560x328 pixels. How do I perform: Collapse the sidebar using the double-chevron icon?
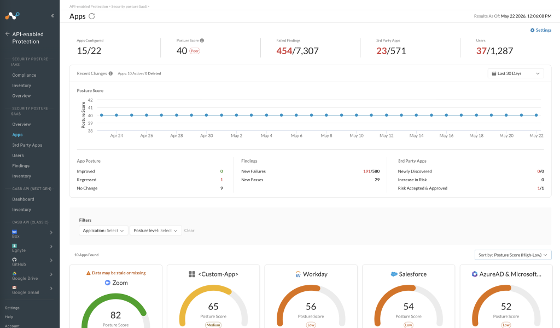point(52,16)
